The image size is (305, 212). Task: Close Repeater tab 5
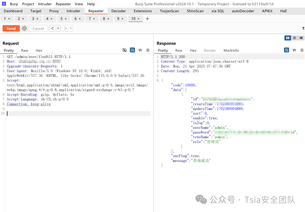pos(66,19)
